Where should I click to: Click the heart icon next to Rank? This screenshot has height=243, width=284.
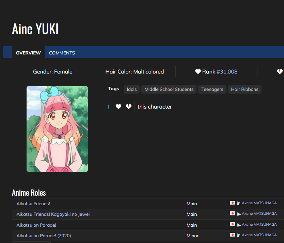pos(198,71)
